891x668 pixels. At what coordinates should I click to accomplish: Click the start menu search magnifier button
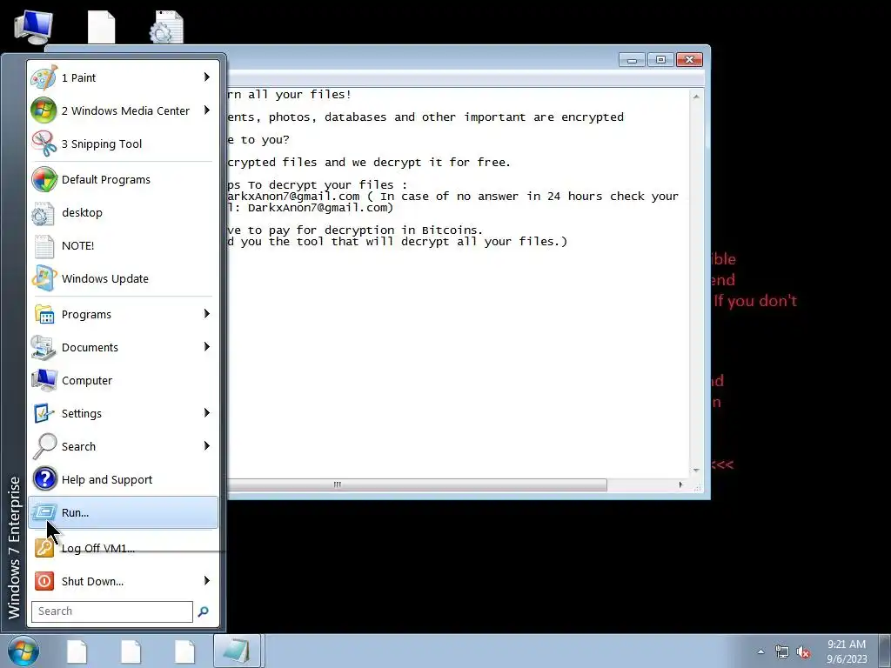[x=203, y=611]
